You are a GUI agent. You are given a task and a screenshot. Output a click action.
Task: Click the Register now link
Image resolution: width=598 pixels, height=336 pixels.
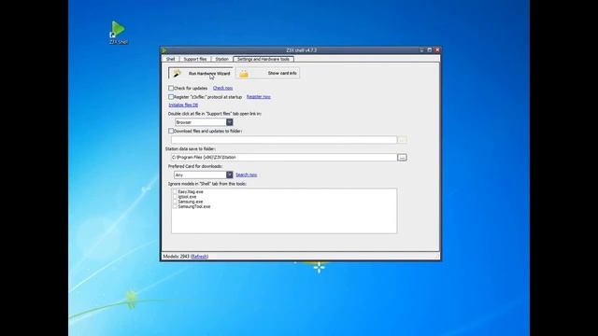click(258, 97)
